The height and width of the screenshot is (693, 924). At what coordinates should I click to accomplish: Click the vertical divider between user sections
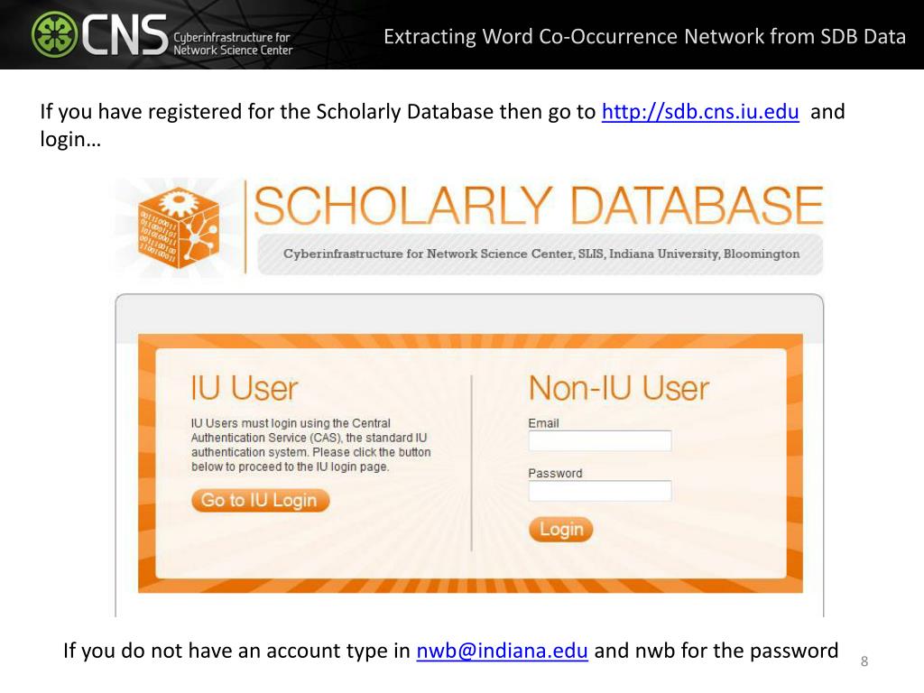471,463
